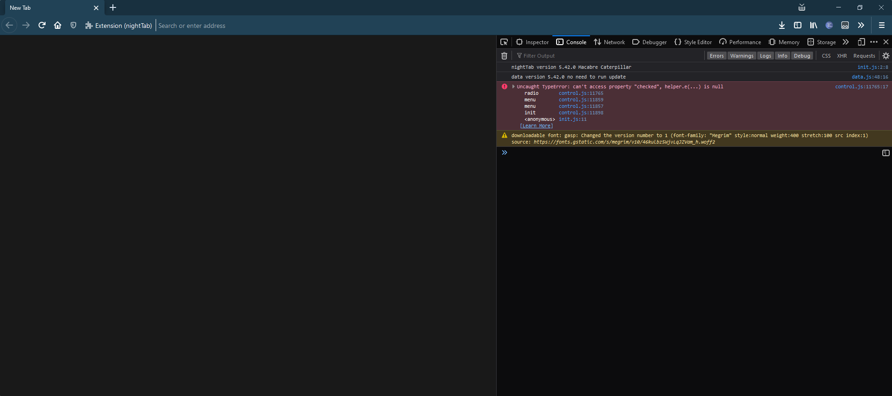The image size is (892, 396).
Task: Toggle the Warnings filter button
Action: [741, 56]
